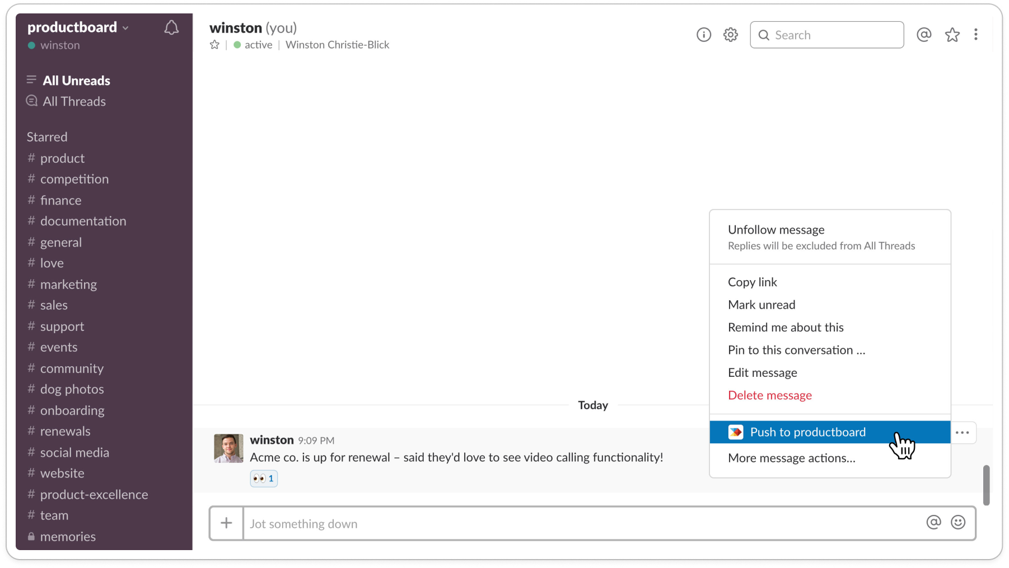Click the Starred section header
1009x568 pixels.
tap(47, 137)
